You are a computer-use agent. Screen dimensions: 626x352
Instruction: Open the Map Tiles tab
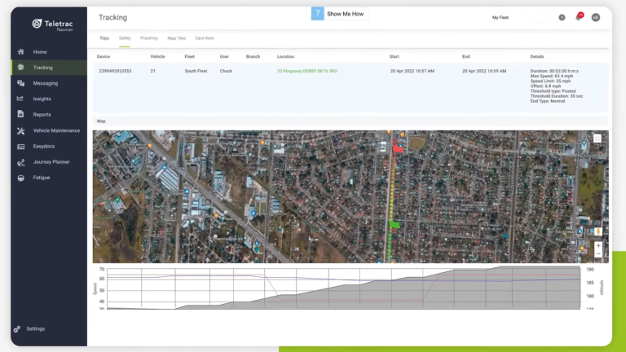click(176, 38)
